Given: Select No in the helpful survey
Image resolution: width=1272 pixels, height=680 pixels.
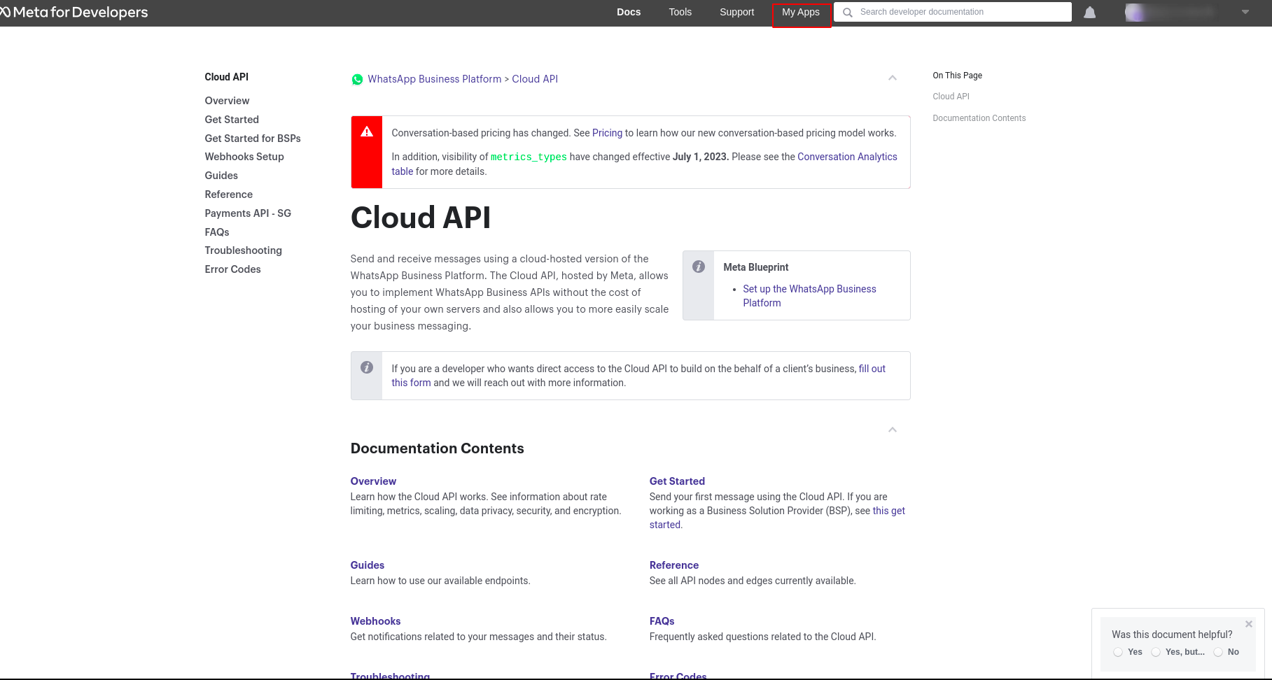Looking at the screenshot, I should 1218,652.
